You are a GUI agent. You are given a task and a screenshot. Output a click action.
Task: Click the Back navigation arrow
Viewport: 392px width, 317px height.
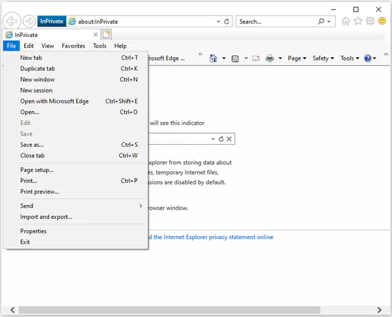[12, 21]
